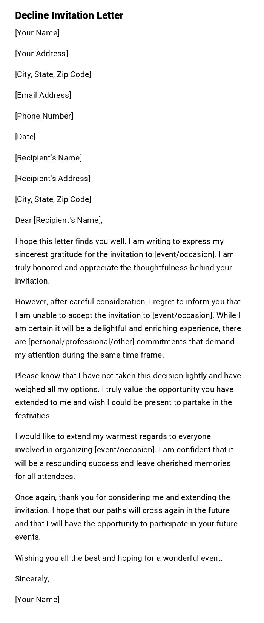The width and height of the screenshot is (264, 623).
Task: Click the recipient's [City, State, Zip Code] line
Action: tap(53, 199)
